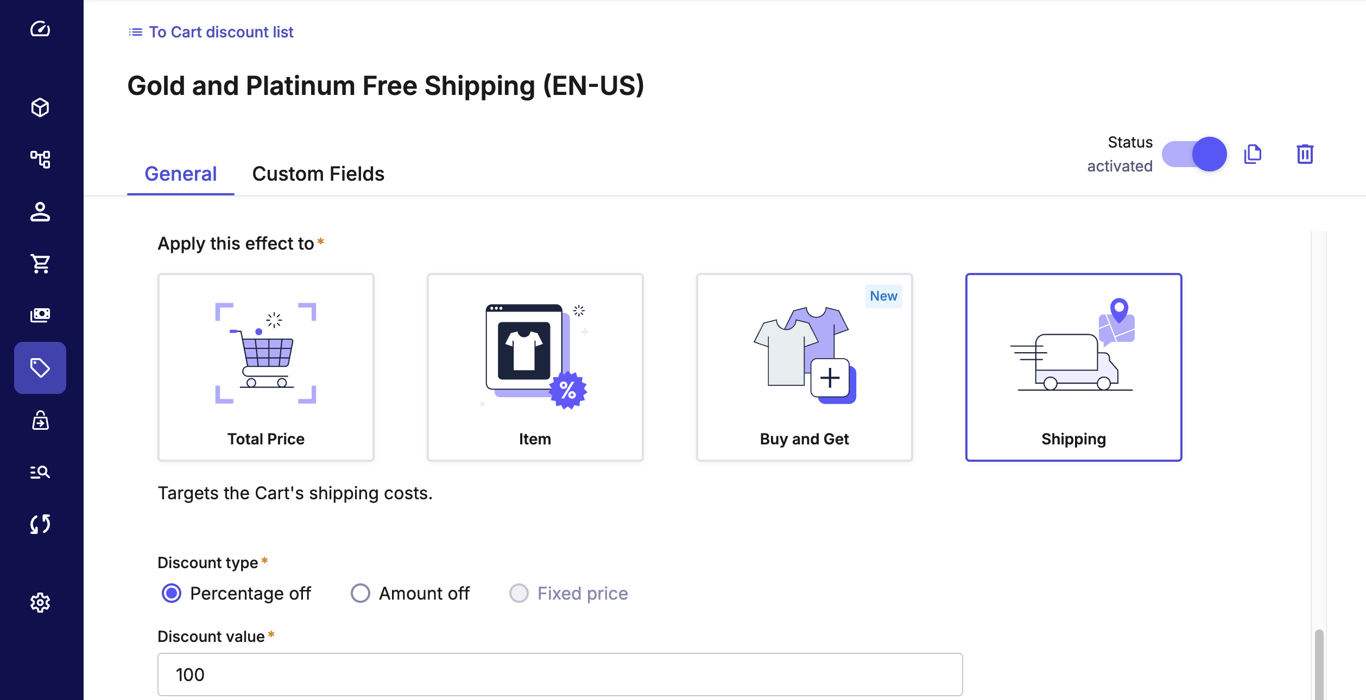Open the sidebar search list icon
Image resolution: width=1366 pixels, height=700 pixels.
click(x=40, y=472)
